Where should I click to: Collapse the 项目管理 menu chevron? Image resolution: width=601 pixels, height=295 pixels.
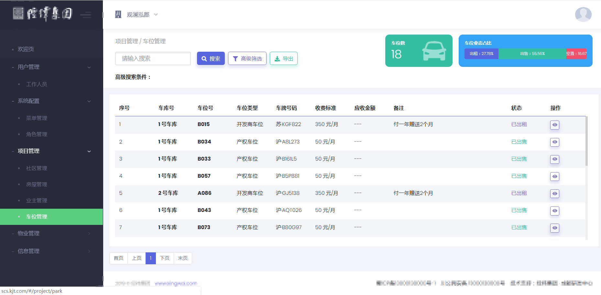coord(89,151)
